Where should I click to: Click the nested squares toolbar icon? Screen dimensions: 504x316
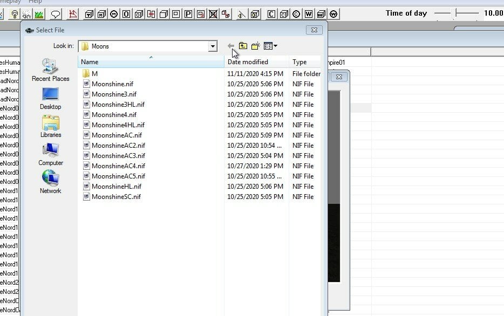(x=176, y=14)
